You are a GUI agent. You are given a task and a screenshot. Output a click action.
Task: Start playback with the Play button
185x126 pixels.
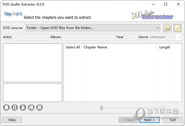point(23,107)
